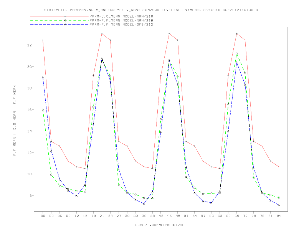Click x-axis forecast hour label 00

[x=43, y=216]
